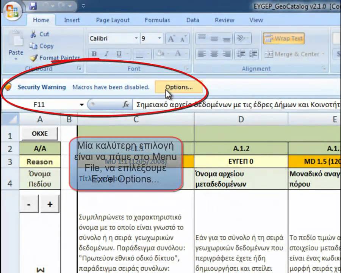Select all cells via corner button
The height and width of the screenshot is (273, 341).
[11, 119]
